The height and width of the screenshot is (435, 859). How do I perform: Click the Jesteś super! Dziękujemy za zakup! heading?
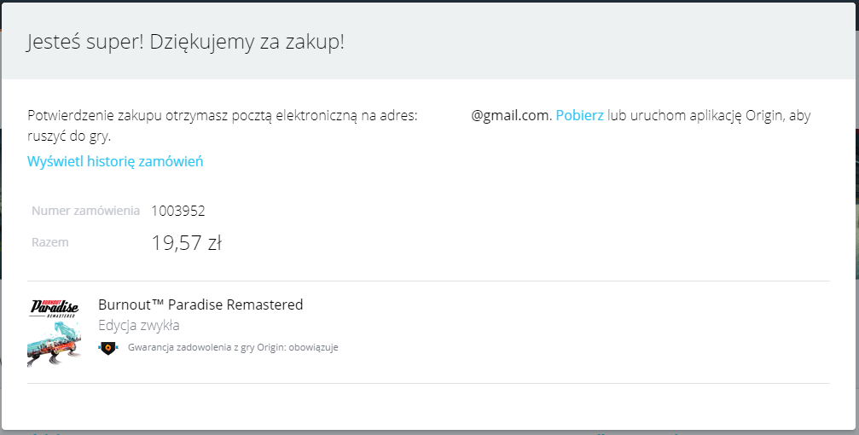point(186,42)
